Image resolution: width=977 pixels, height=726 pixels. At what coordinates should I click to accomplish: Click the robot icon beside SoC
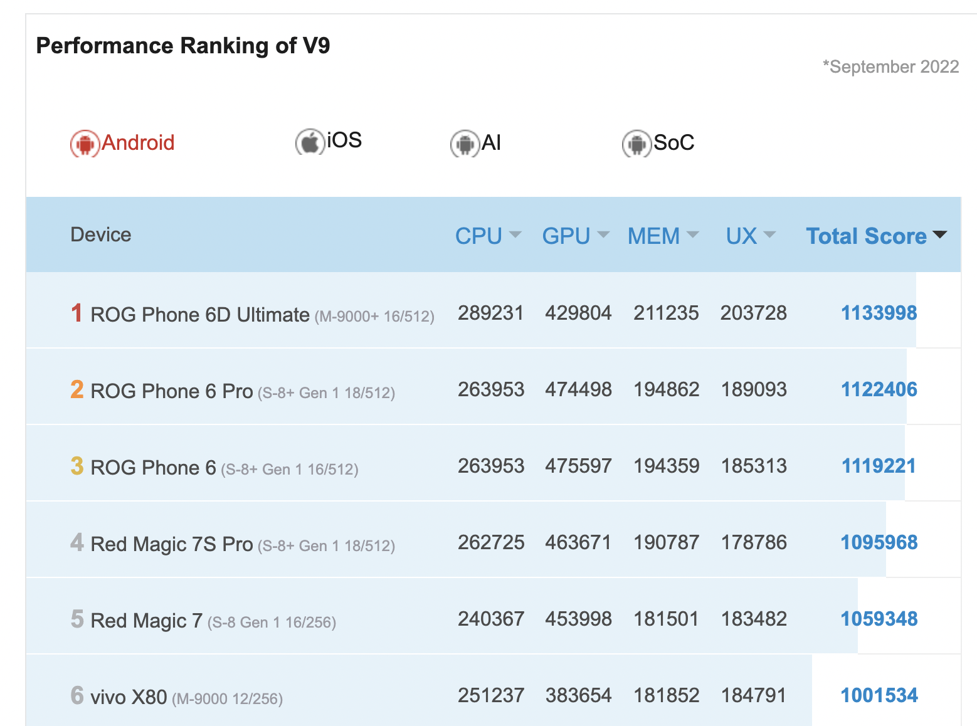636,144
